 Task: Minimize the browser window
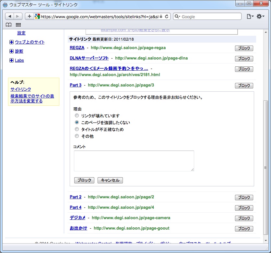(x=240, y=4)
